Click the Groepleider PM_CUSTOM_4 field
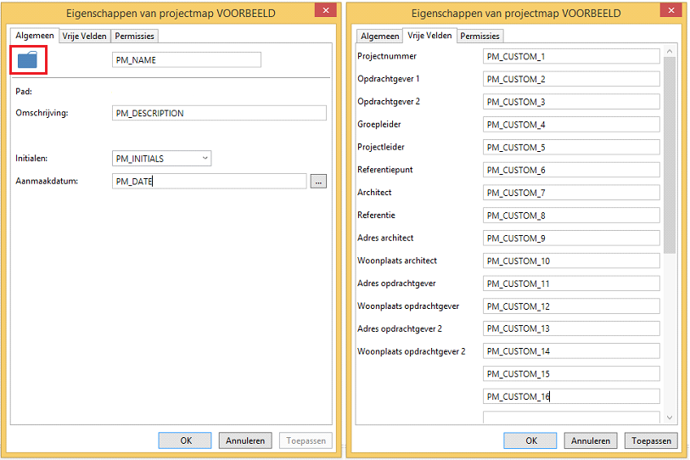Image resolution: width=690 pixels, height=460 pixels. tap(571, 125)
